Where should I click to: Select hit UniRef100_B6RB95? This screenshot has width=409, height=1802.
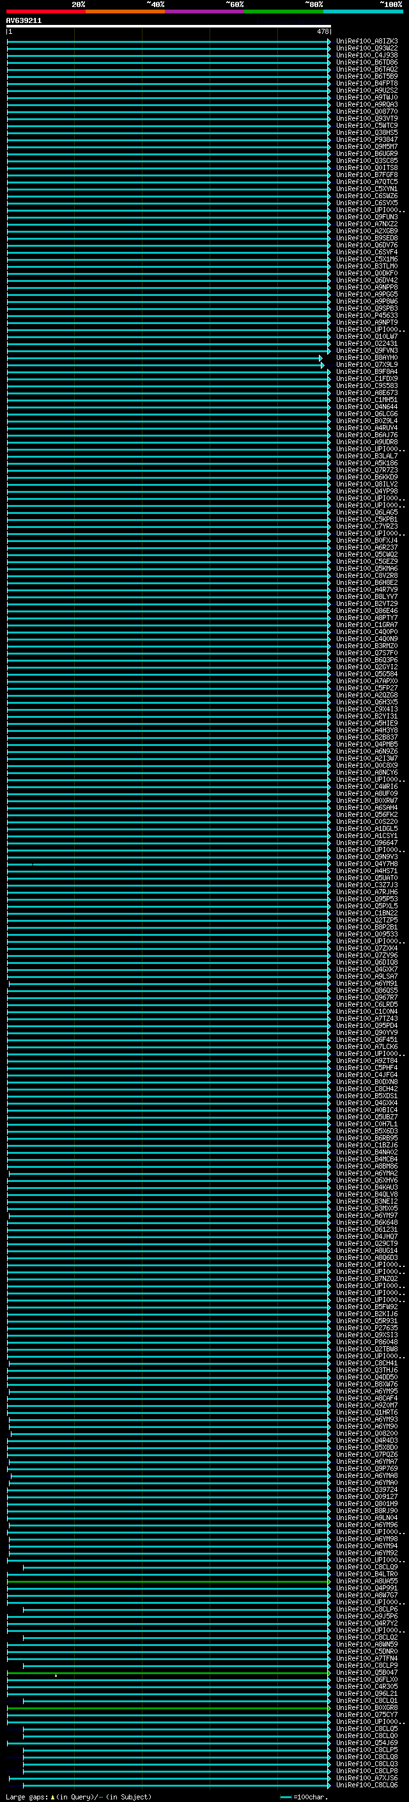[366, 1138]
